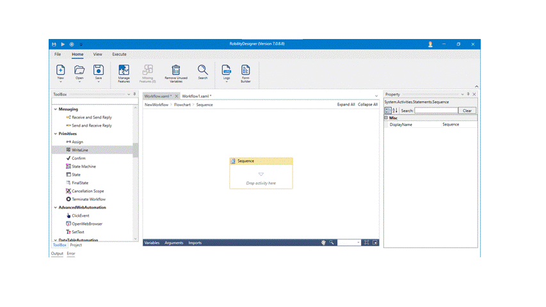Toggle alphabetical sort in the Property panel

tap(395, 111)
